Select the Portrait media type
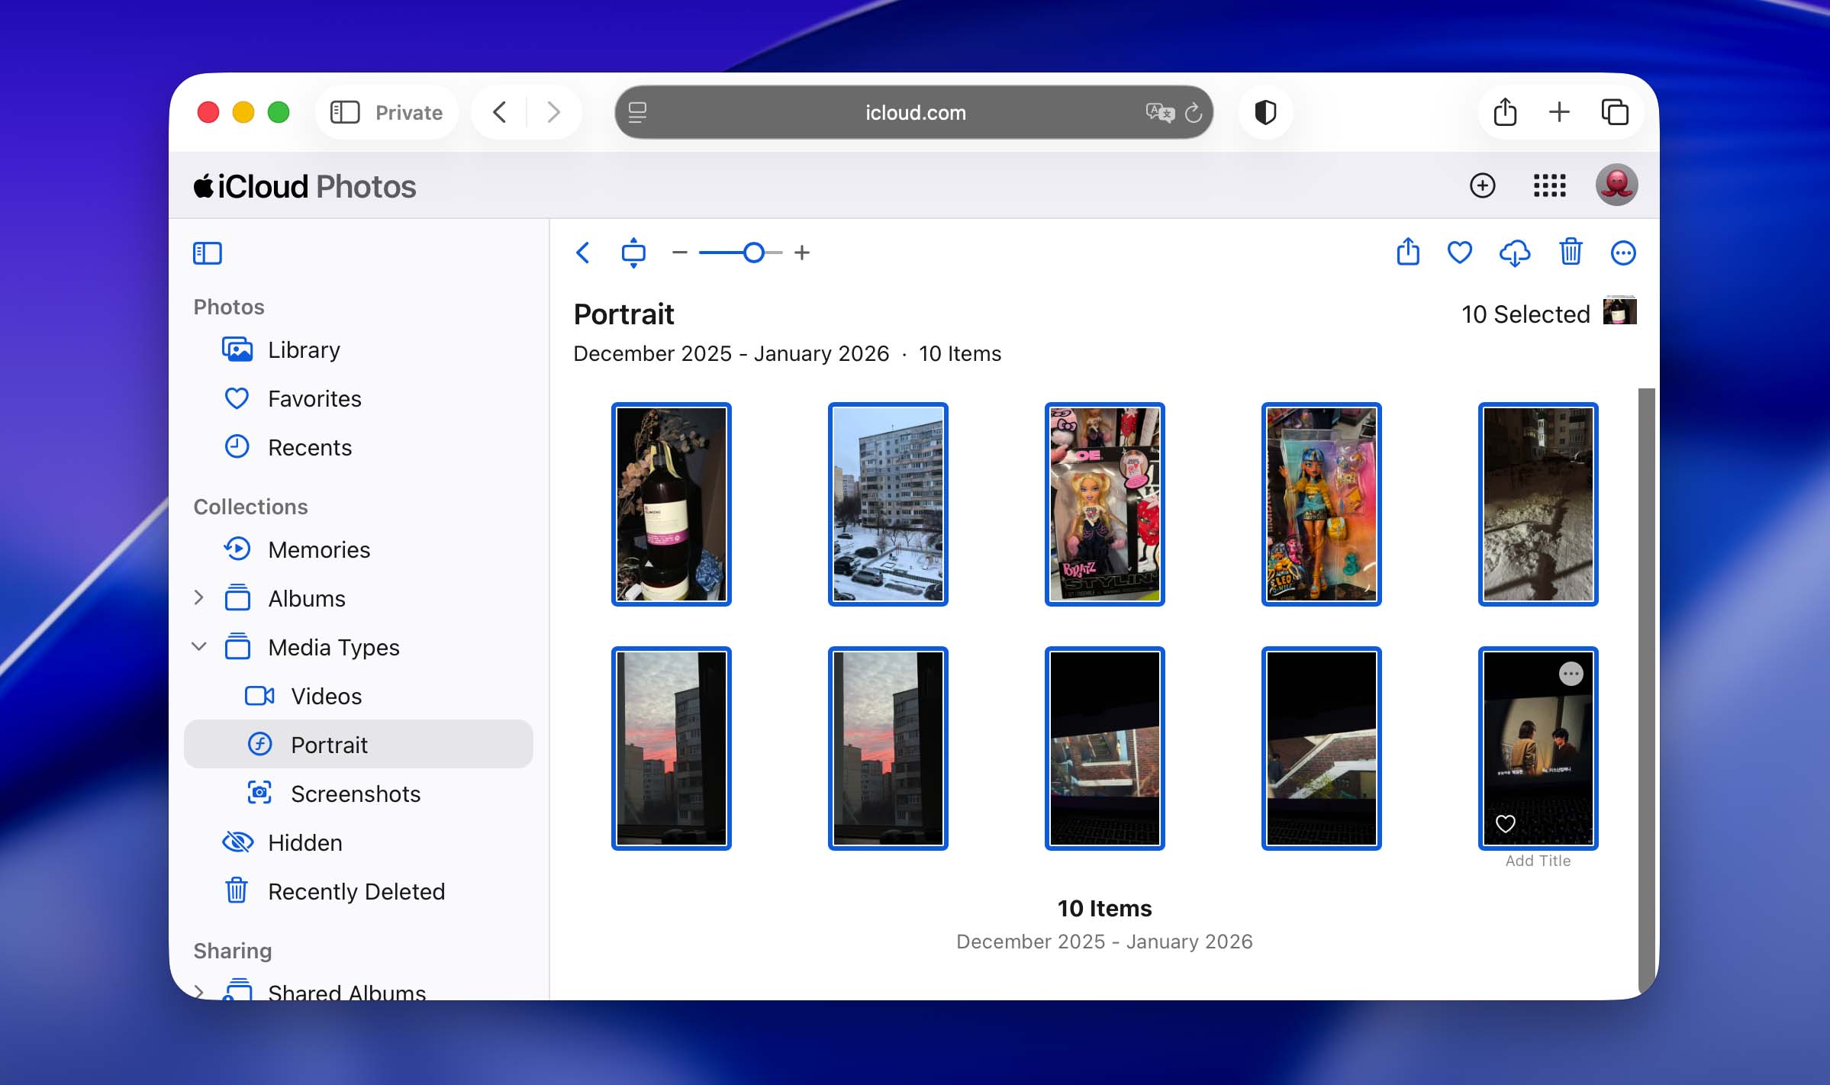The height and width of the screenshot is (1085, 1830). click(x=359, y=744)
